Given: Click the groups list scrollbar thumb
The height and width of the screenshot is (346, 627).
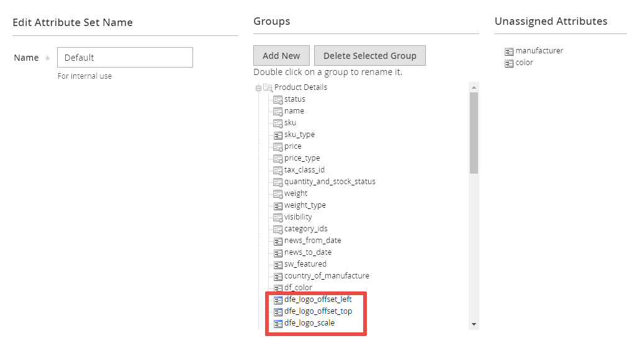Looking at the screenshot, I should click(x=474, y=133).
